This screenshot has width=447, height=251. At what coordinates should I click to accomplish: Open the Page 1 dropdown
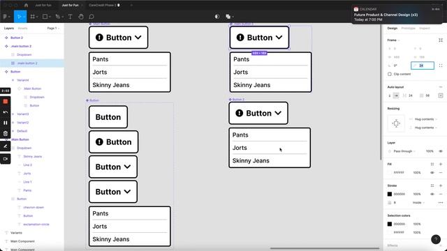53,28
